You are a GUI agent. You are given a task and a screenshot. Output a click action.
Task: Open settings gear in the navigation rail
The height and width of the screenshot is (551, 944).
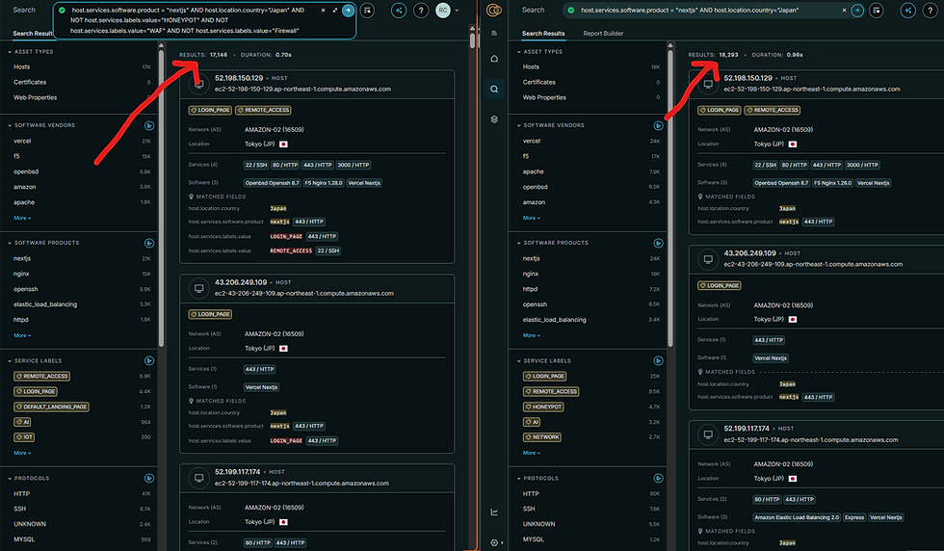[494, 542]
